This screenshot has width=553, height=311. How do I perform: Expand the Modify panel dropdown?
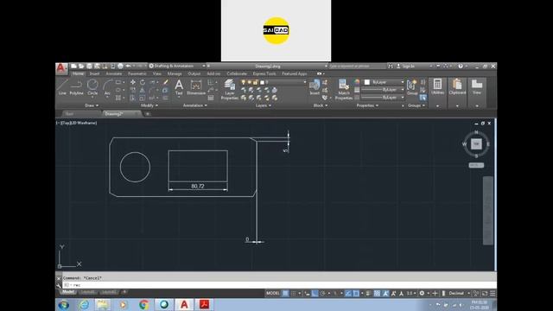coord(149,105)
